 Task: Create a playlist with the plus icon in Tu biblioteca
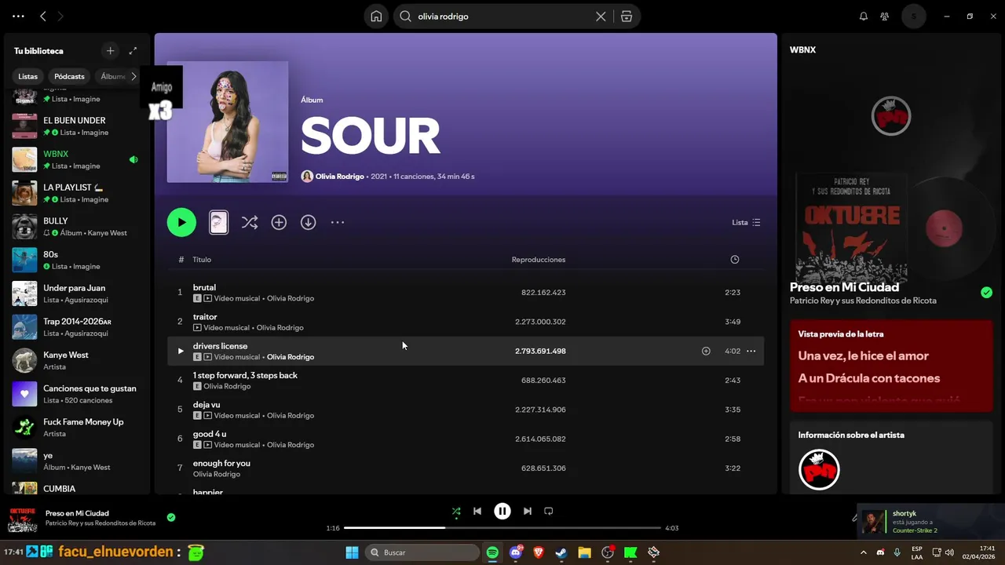click(111, 51)
